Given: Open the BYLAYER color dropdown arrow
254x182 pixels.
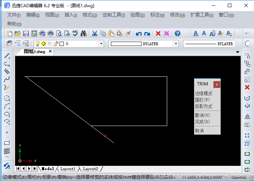Looking at the screenshot, I should 176,43.
